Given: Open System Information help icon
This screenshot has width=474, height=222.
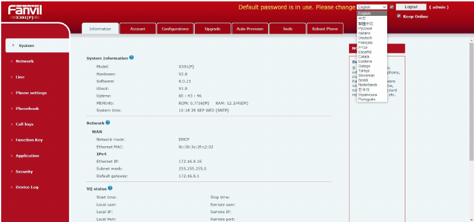Looking at the screenshot, I should tap(131, 58).
